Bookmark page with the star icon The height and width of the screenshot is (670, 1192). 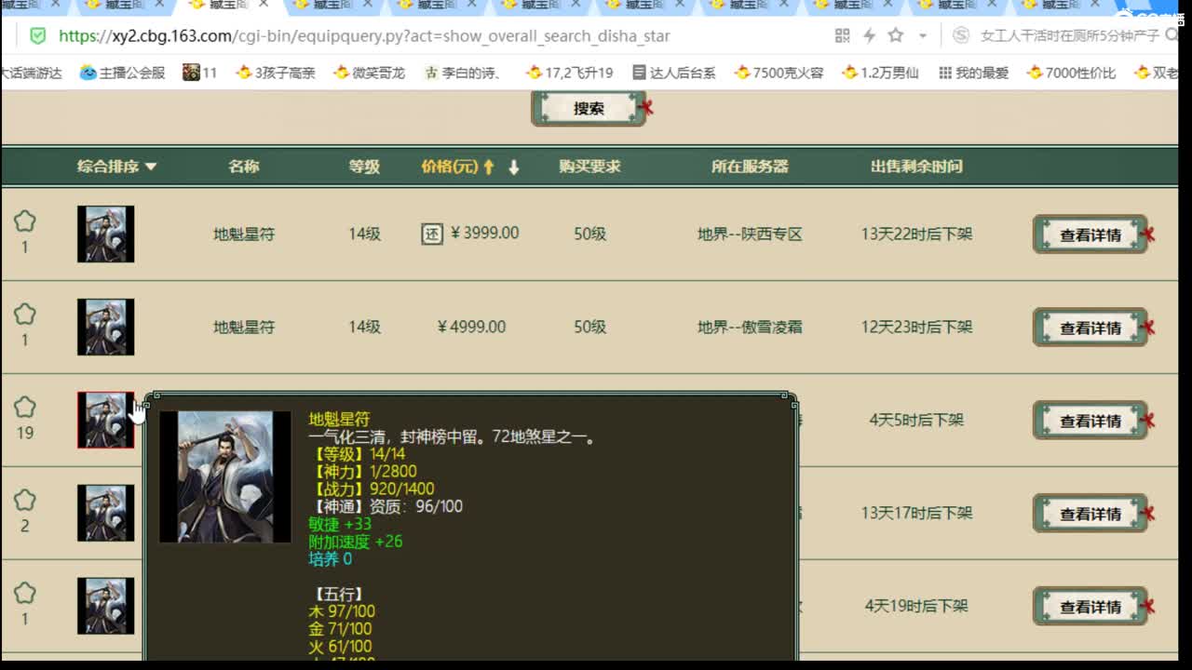(x=896, y=35)
